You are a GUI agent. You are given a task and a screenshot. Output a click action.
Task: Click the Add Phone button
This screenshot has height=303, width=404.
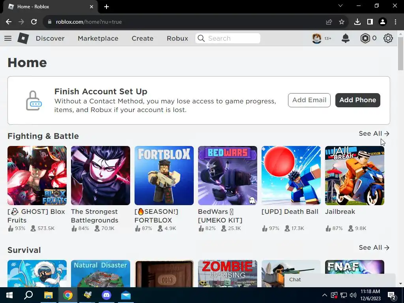coord(357,100)
